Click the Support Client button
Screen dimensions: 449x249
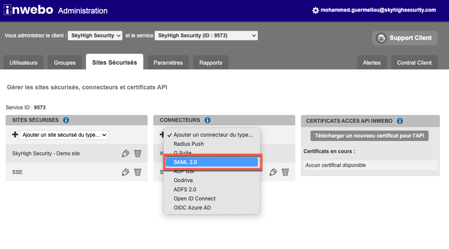[405, 38]
